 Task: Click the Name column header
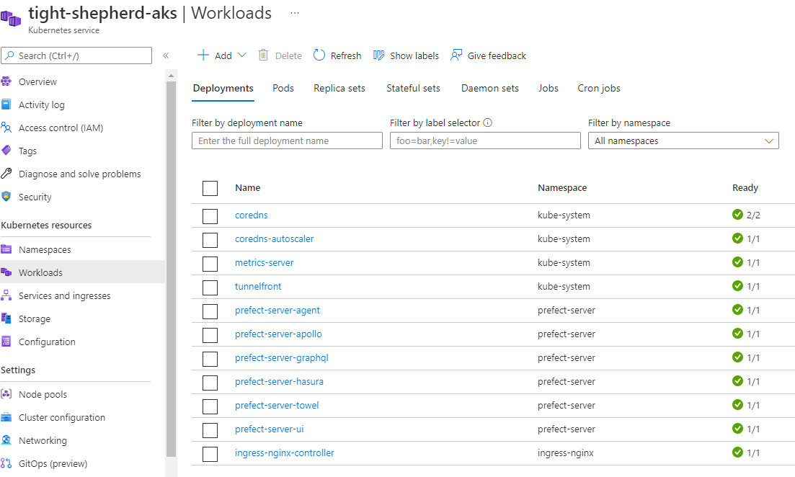(x=247, y=187)
